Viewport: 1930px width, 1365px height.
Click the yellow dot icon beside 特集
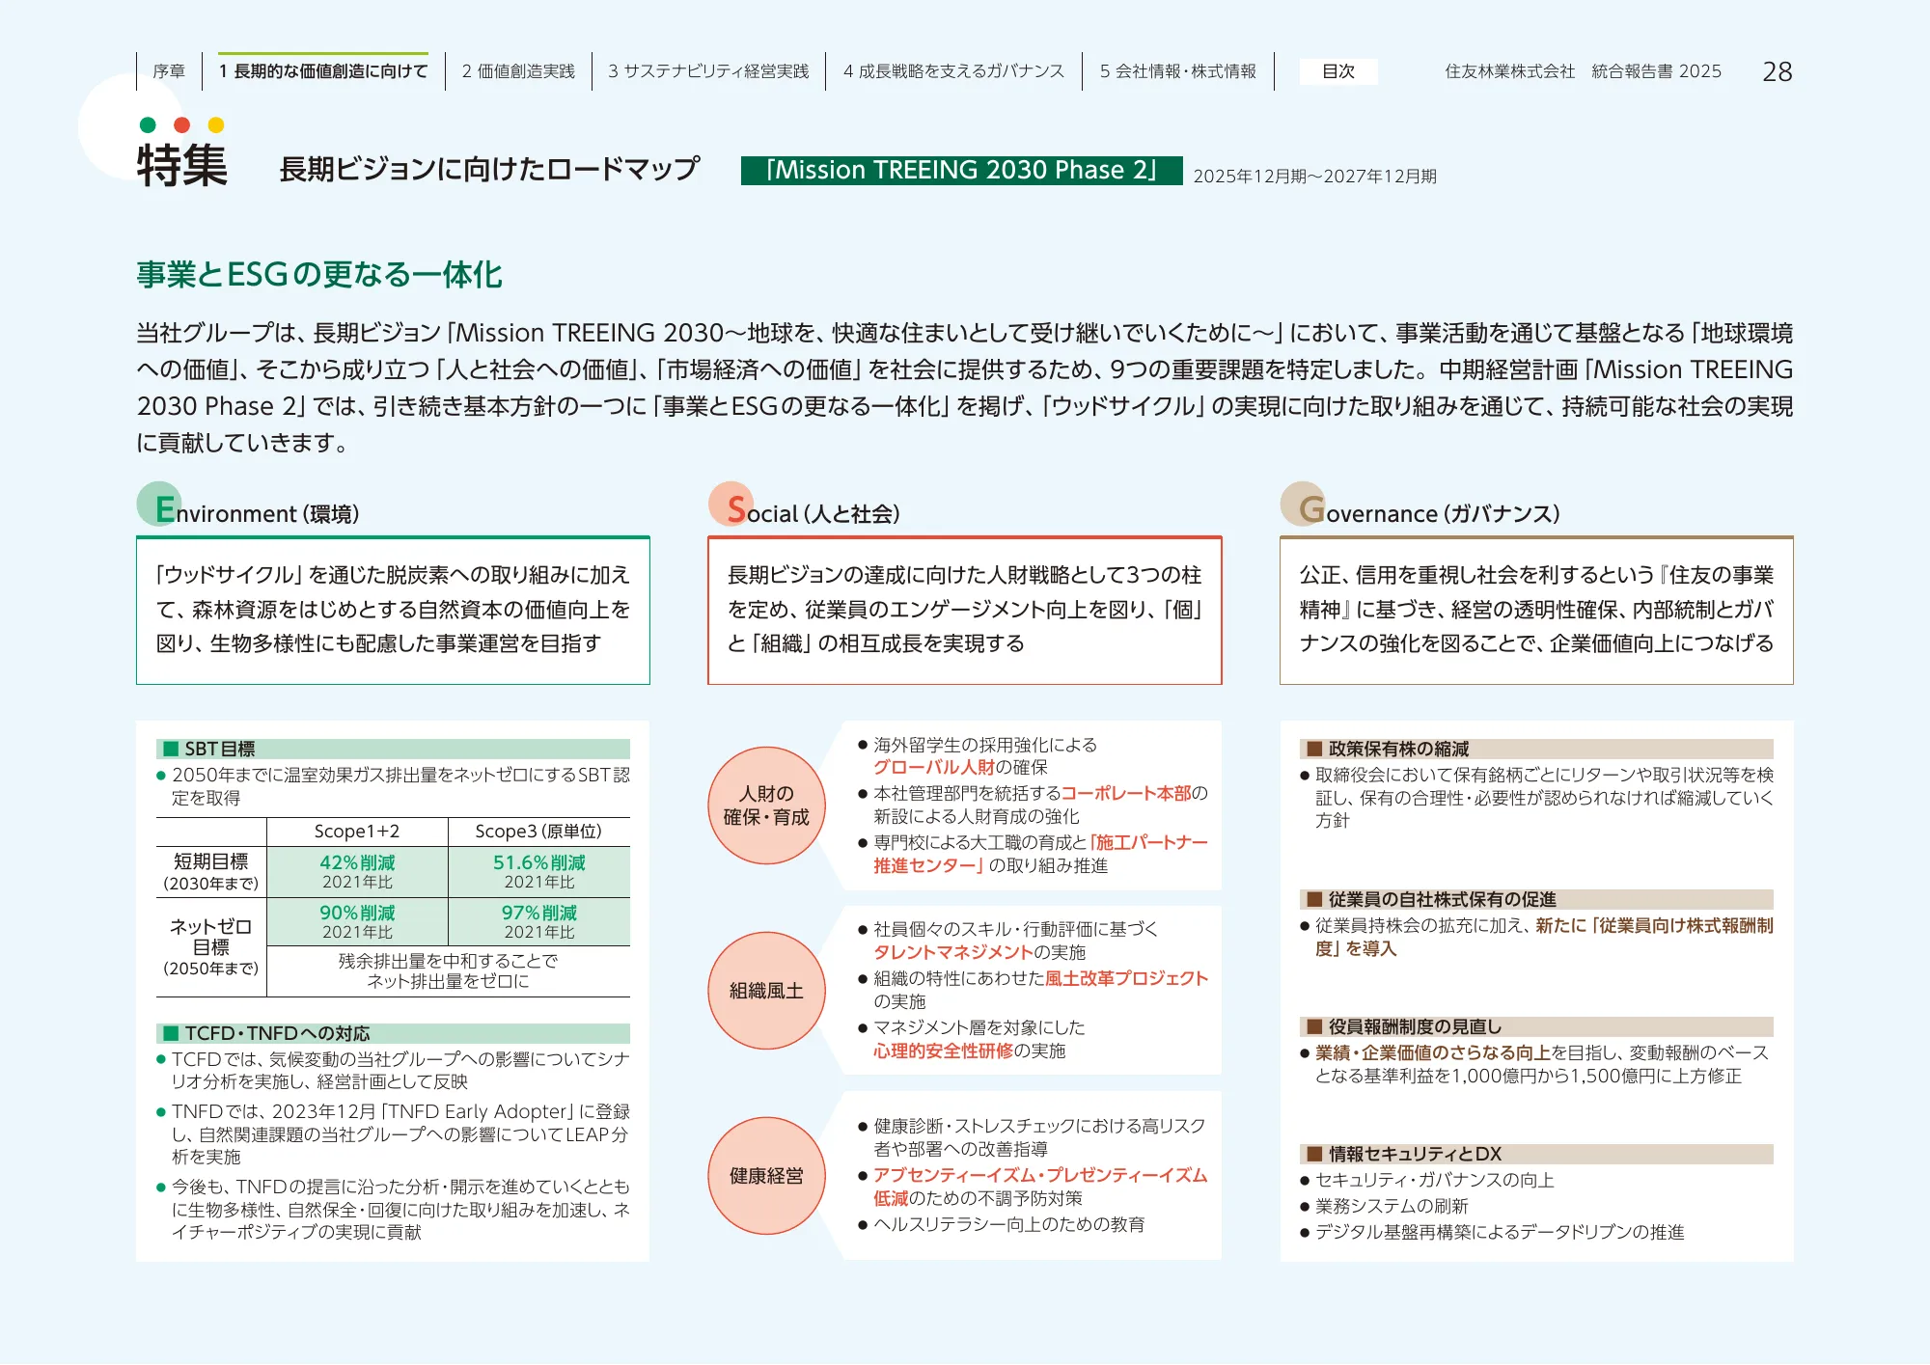(212, 125)
